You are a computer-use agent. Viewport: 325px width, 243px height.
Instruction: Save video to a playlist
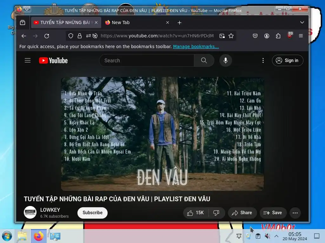tap(273, 213)
